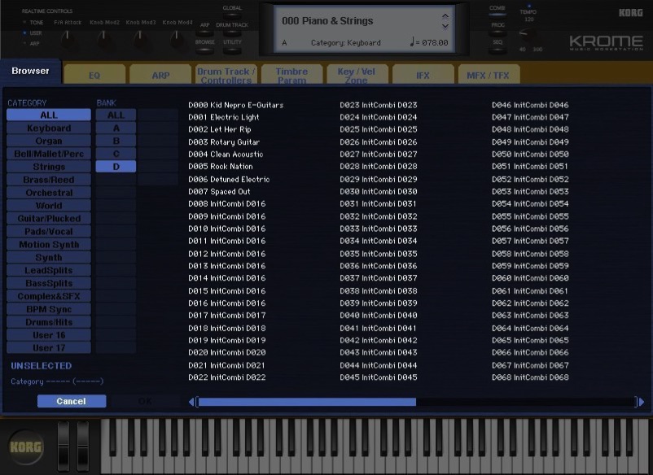Screen dimensions: 653x475
Task: Select the BassSplits category
Action: tap(49, 283)
